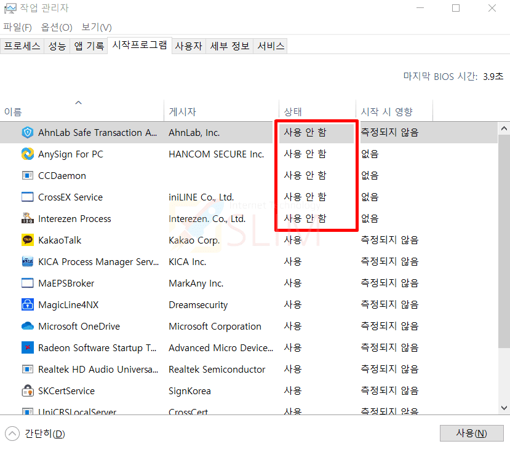Sort by the 게시자 column header
Screen dimensions: 510x452
tap(221, 110)
